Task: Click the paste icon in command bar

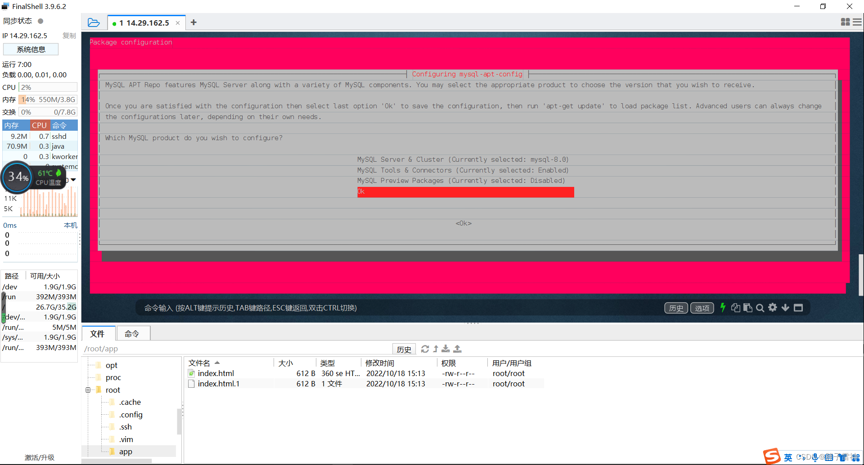Action: click(747, 308)
